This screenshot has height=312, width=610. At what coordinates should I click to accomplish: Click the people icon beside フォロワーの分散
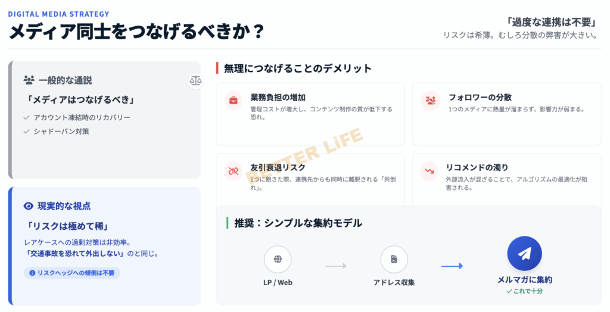(430, 100)
